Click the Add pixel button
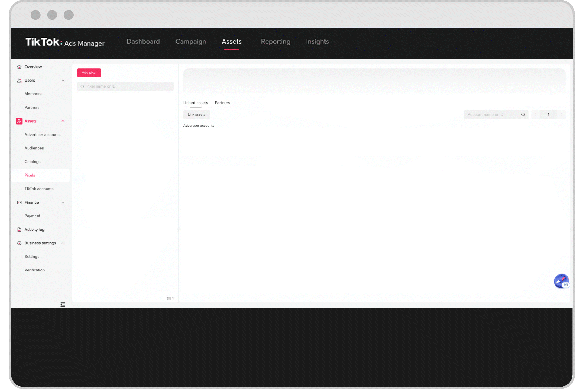The height and width of the screenshot is (389, 584). tap(89, 73)
